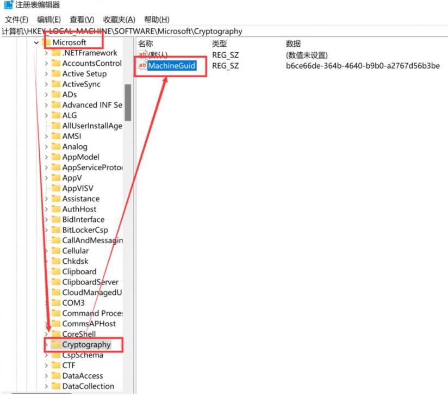The width and height of the screenshot is (448, 396).
Task: Expand the .NETFramework key
Action: (x=46, y=53)
